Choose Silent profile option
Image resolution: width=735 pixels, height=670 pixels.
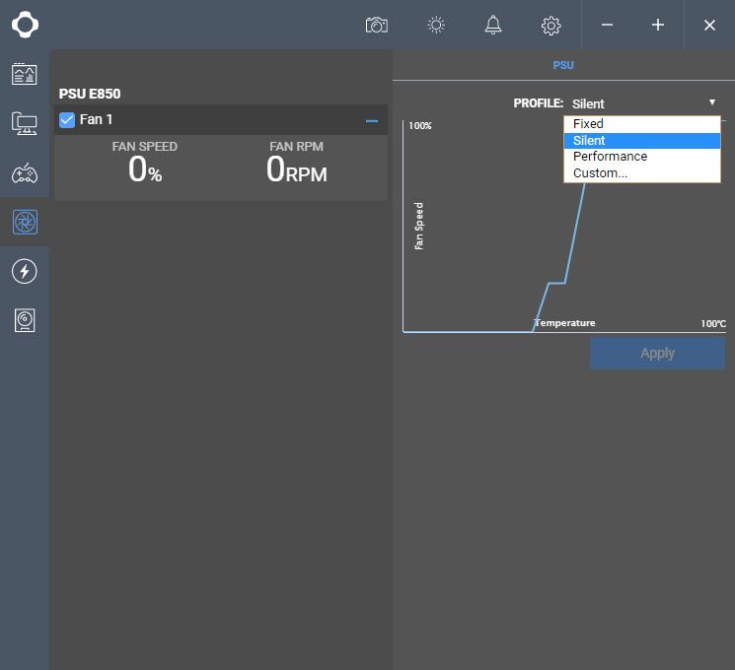click(641, 141)
